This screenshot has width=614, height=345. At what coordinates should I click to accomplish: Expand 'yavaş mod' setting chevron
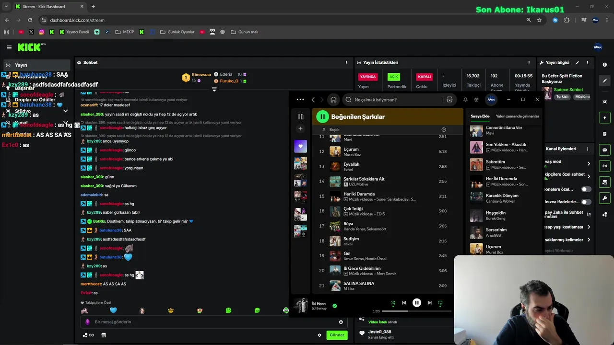pyautogui.click(x=589, y=164)
